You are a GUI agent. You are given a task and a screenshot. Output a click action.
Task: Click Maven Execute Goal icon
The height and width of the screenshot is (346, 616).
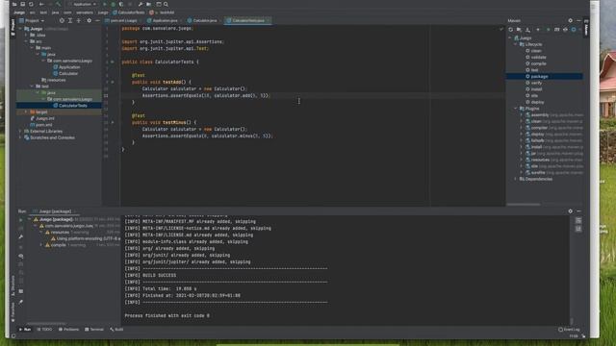pyautogui.click(x=556, y=30)
